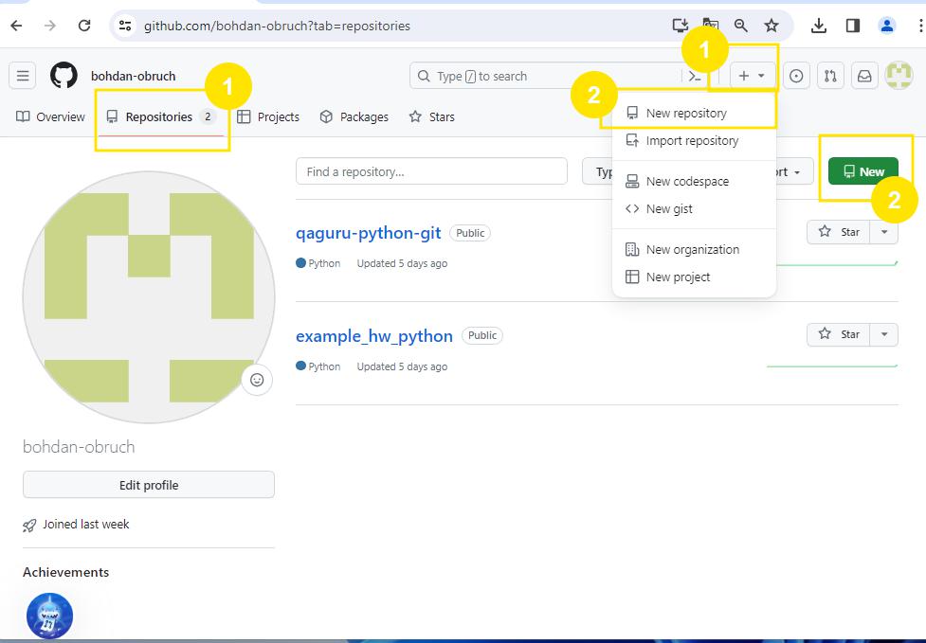Reload the GitHub page
926x643 pixels.
coord(84,26)
